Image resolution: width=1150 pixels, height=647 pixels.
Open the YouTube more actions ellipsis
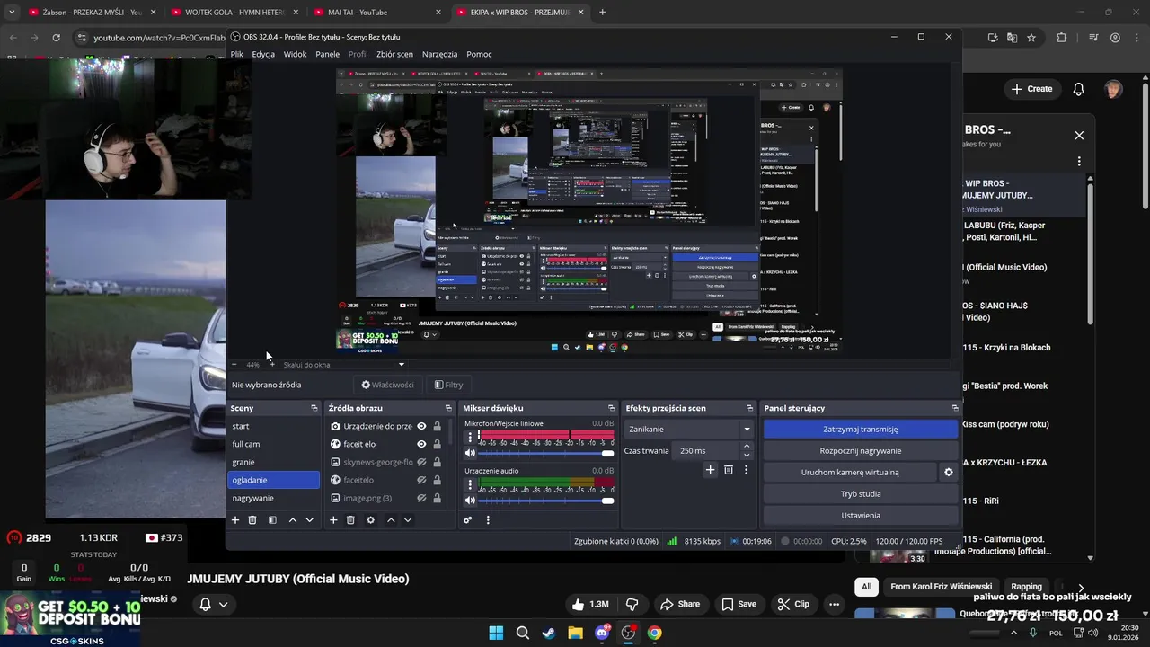[834, 604]
